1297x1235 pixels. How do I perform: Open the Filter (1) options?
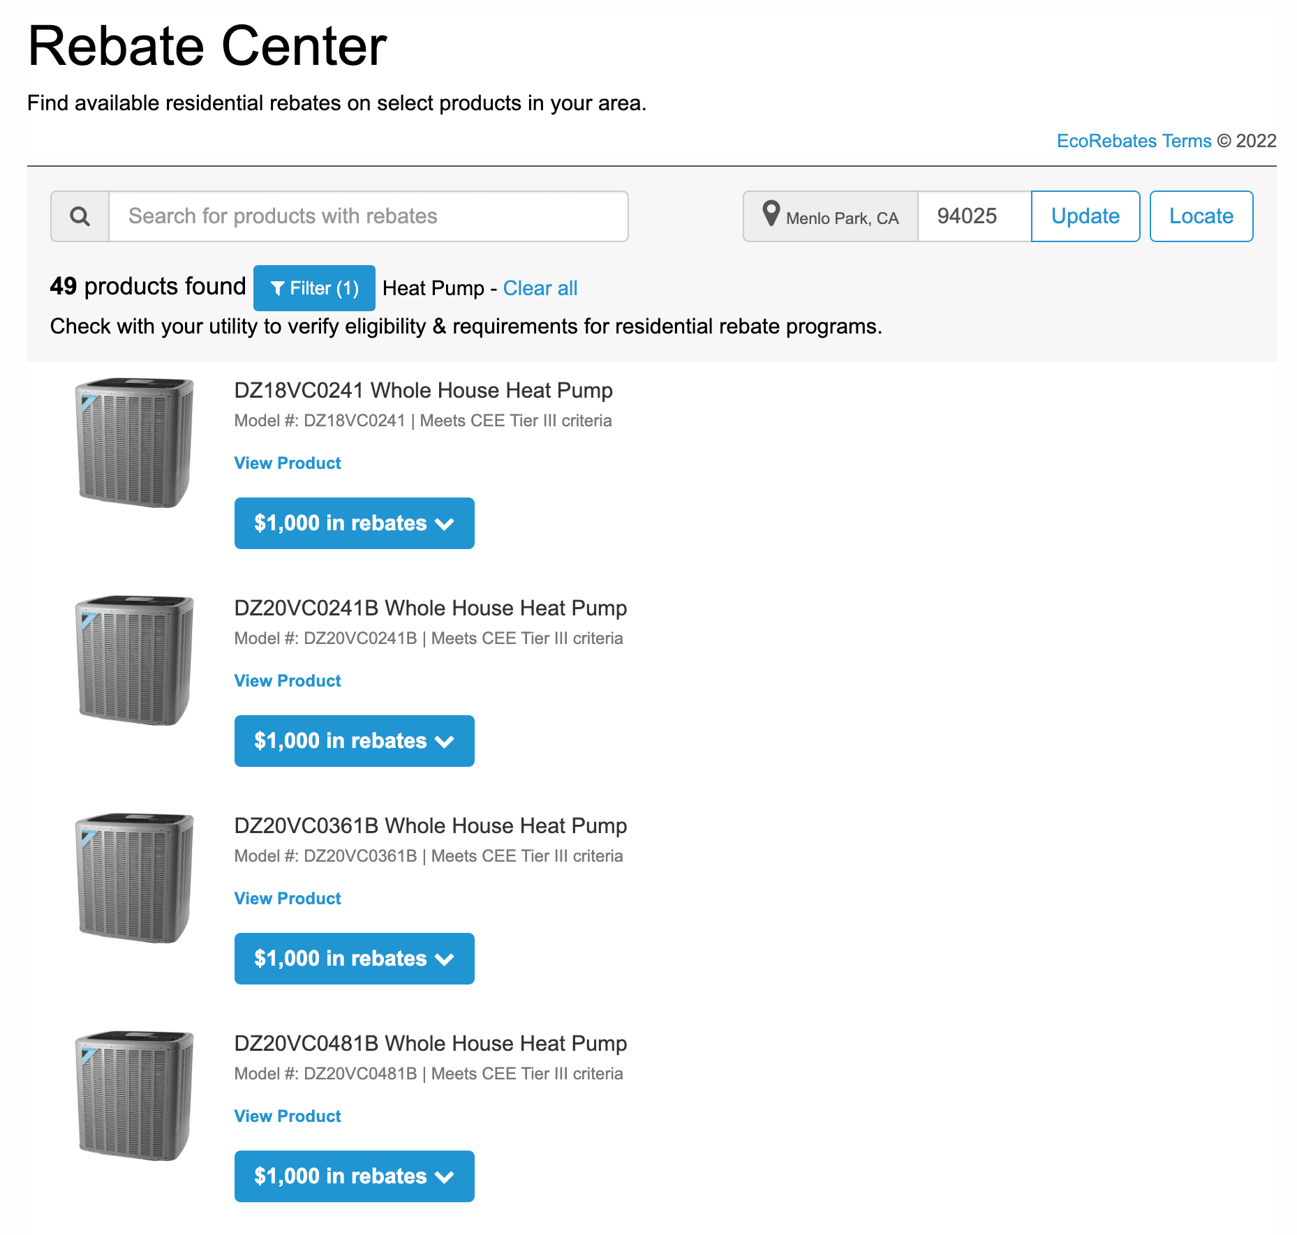click(x=314, y=288)
